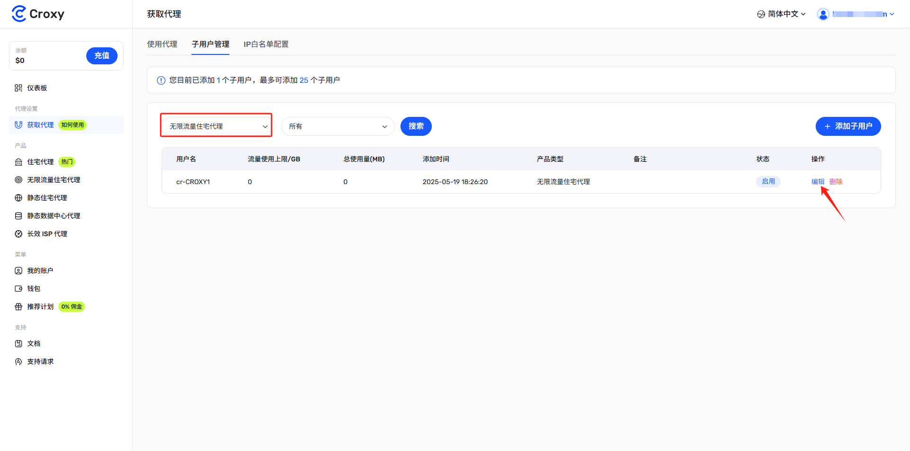The image size is (910, 451).
Task: Open the 所有 status filter dropdown
Action: pos(338,126)
